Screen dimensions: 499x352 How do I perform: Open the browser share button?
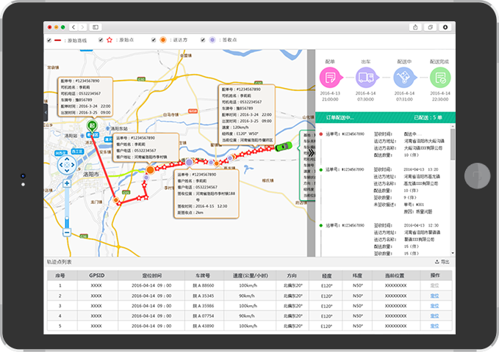(415, 27)
